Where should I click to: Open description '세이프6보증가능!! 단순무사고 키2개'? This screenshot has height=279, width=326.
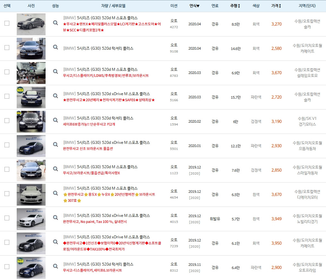(x=89, y=124)
